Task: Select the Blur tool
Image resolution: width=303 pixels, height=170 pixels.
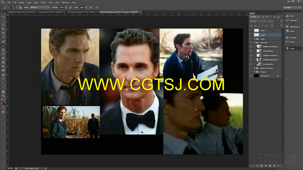Action: 3,66
